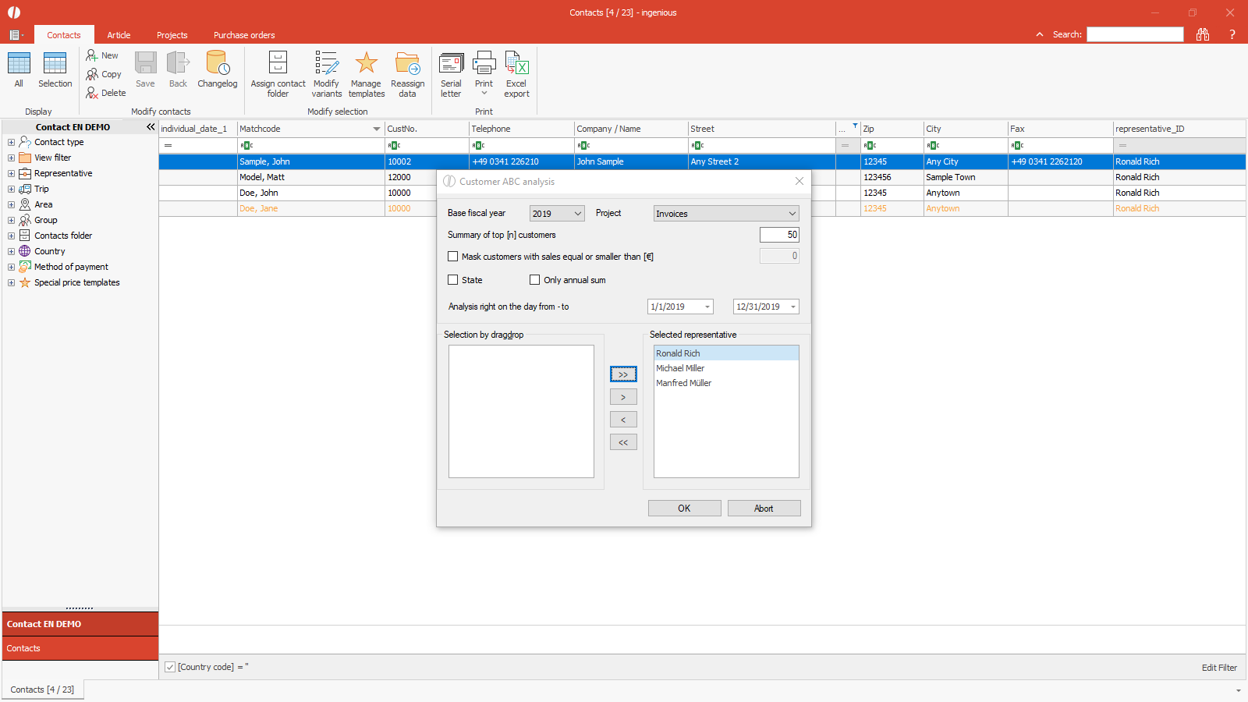Click the Excel export icon
Image resolution: width=1248 pixels, height=702 pixels.
pyautogui.click(x=516, y=64)
